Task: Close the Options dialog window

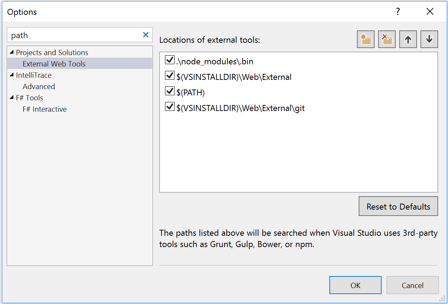Action: [430, 12]
